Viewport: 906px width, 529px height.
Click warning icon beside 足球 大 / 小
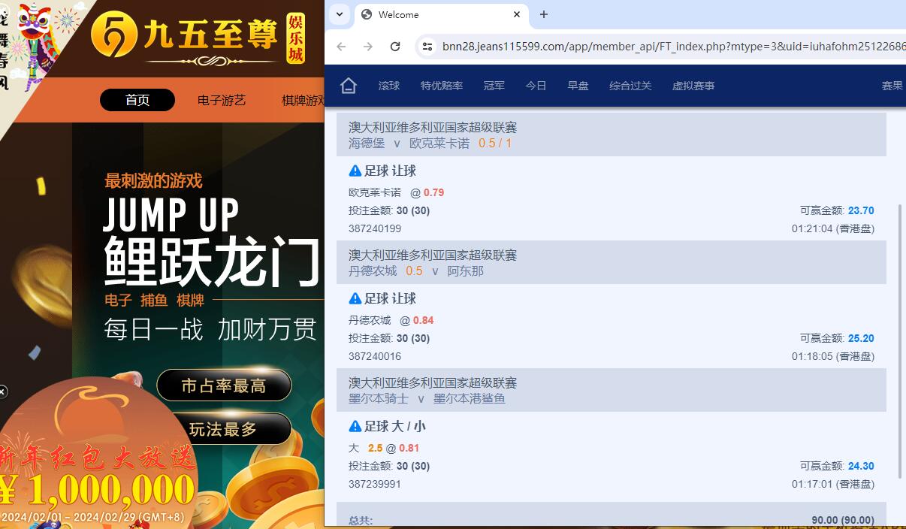pos(355,426)
